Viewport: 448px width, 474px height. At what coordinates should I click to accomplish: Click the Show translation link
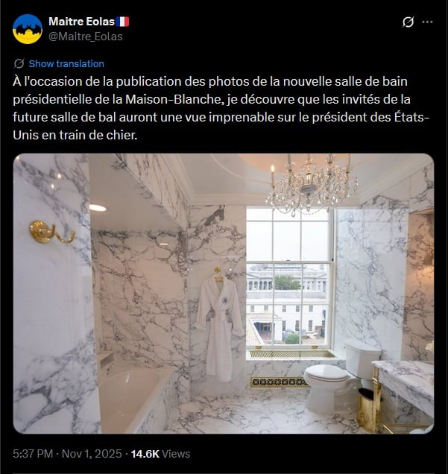click(66, 64)
